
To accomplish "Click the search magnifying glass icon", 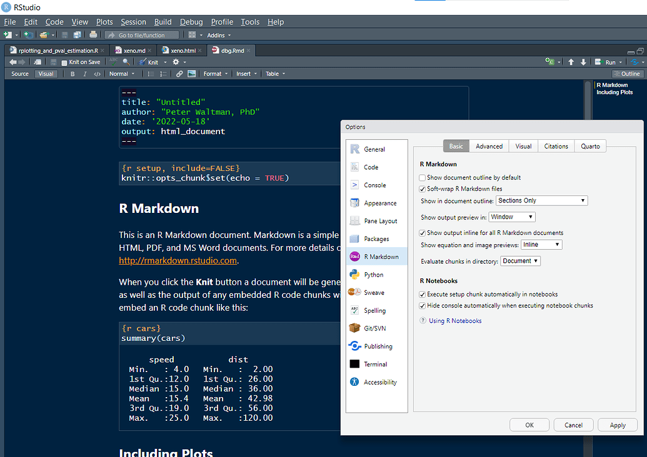I will (126, 61).
